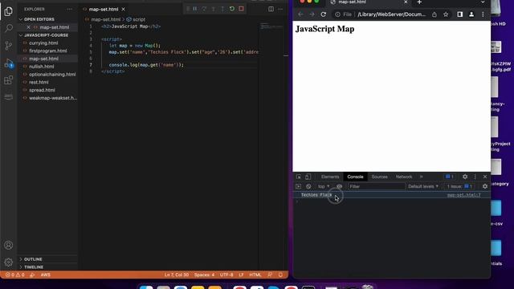The image size is (514, 289).
Task: Open the AWS toolkit view in the activity bar
Action: tap(9, 96)
